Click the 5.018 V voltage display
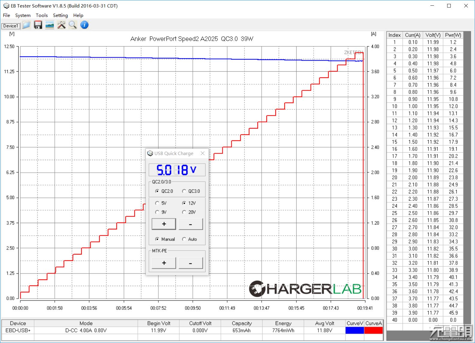 click(x=177, y=170)
